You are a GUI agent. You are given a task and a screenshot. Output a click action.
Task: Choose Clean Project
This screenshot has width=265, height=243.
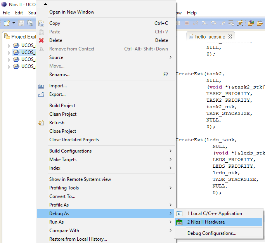[x=106, y=114]
